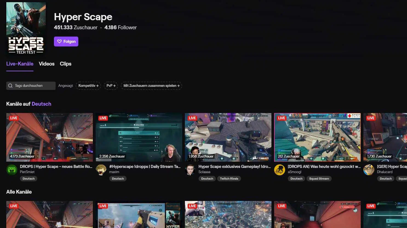Click the 451.333 Zuschauer total text
Viewport: 407px width, 228px height.
[x=76, y=27]
